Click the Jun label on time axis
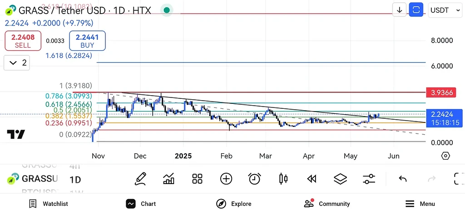 click(x=394, y=156)
